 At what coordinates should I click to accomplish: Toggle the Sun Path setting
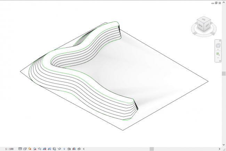tap(30, 149)
